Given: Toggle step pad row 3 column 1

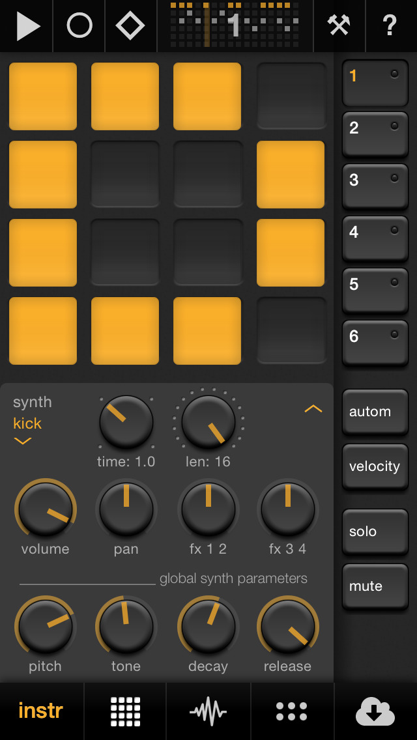Looking at the screenshot, I should [43, 253].
